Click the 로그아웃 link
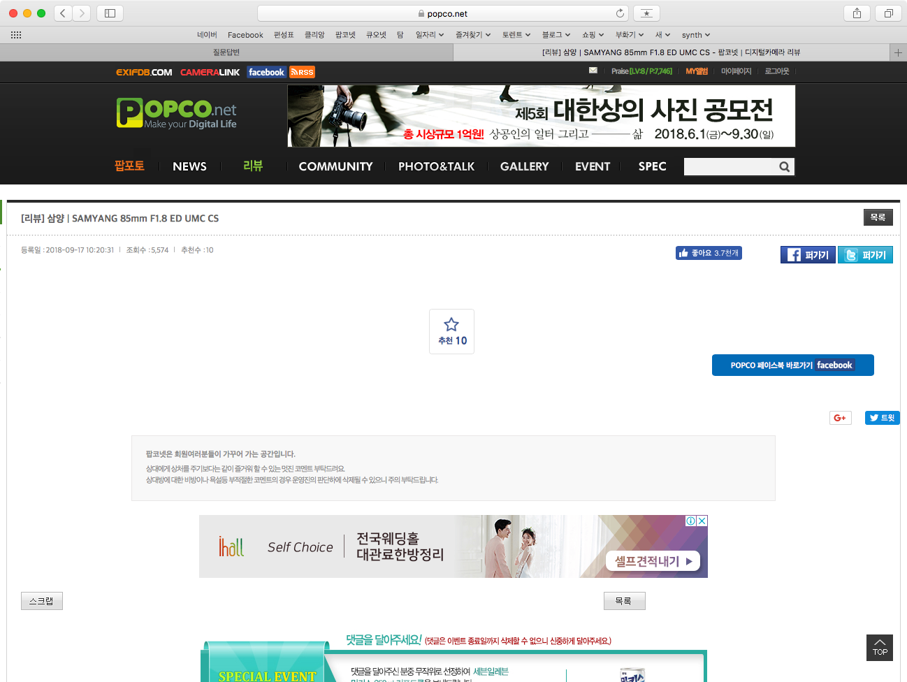The width and height of the screenshot is (907, 682). point(776,71)
